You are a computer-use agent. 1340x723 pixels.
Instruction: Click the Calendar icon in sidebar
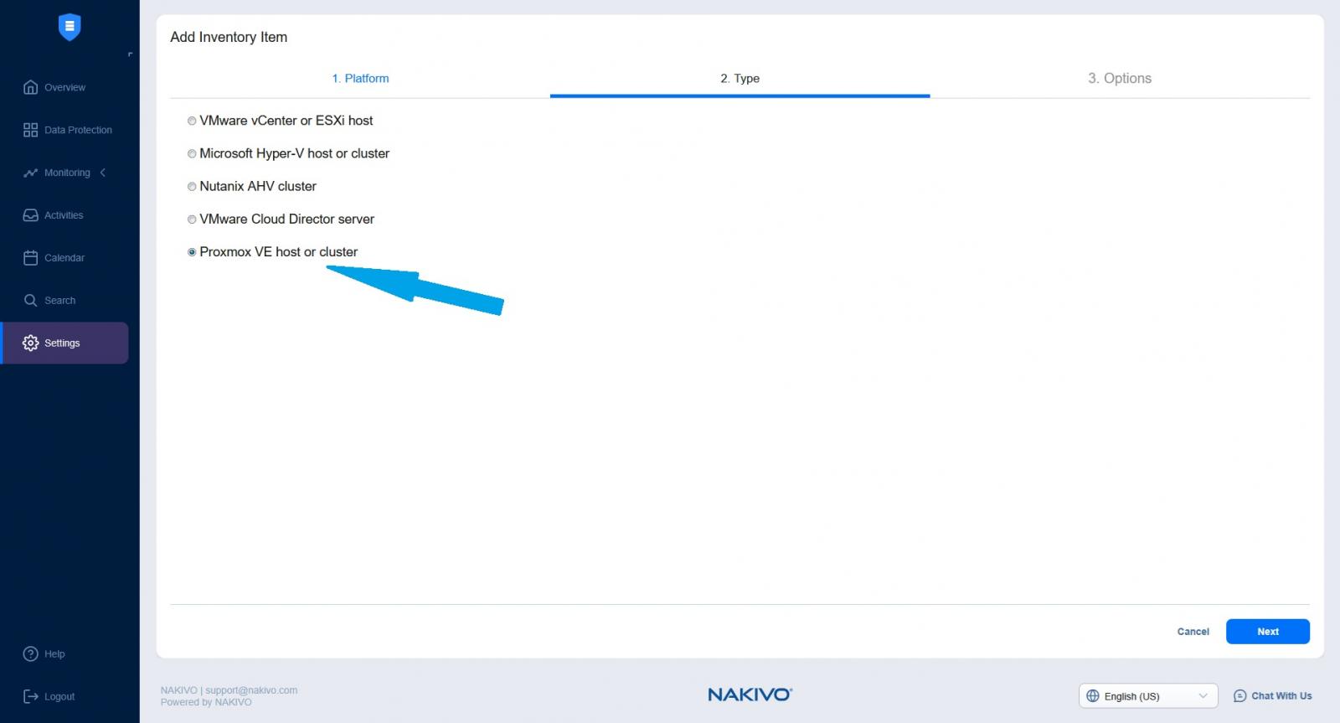[31, 258]
